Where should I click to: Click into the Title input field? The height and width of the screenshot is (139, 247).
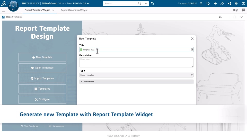pos(136,50)
